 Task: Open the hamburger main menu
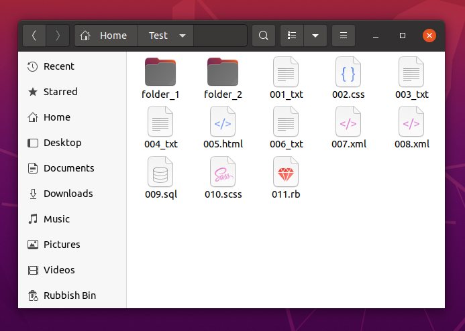(344, 36)
